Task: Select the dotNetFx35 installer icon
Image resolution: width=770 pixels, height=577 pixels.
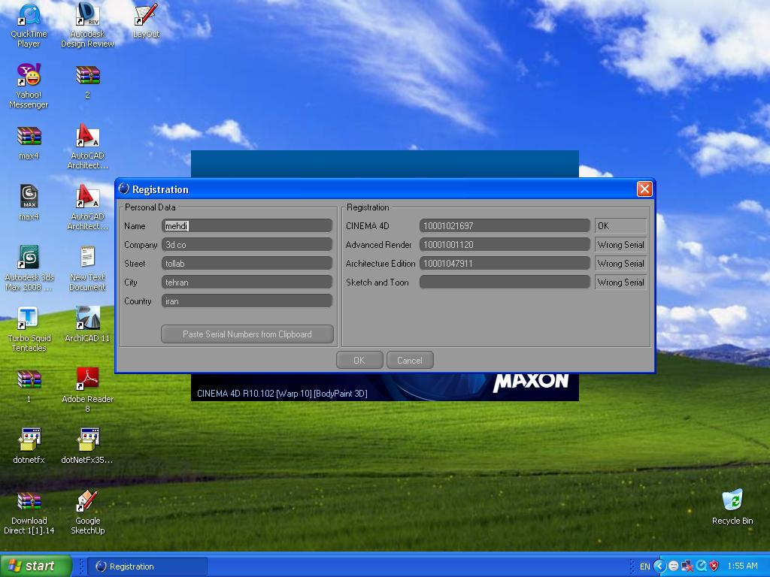Action: (87, 446)
